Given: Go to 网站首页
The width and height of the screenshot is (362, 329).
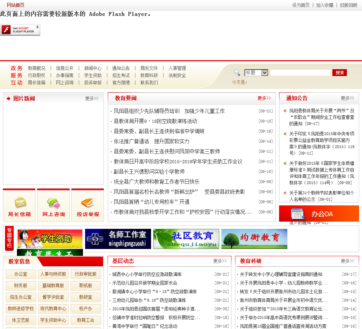Looking at the screenshot, I should click(16, 5).
